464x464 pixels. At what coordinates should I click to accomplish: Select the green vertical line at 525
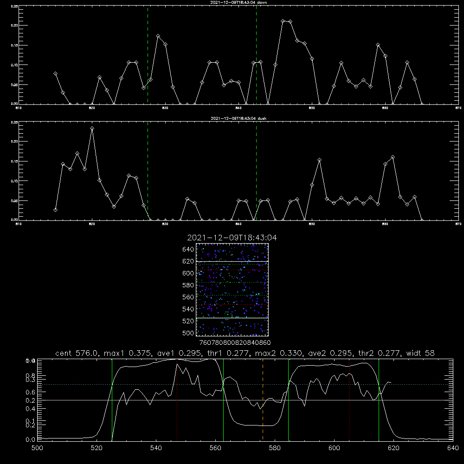112,400
